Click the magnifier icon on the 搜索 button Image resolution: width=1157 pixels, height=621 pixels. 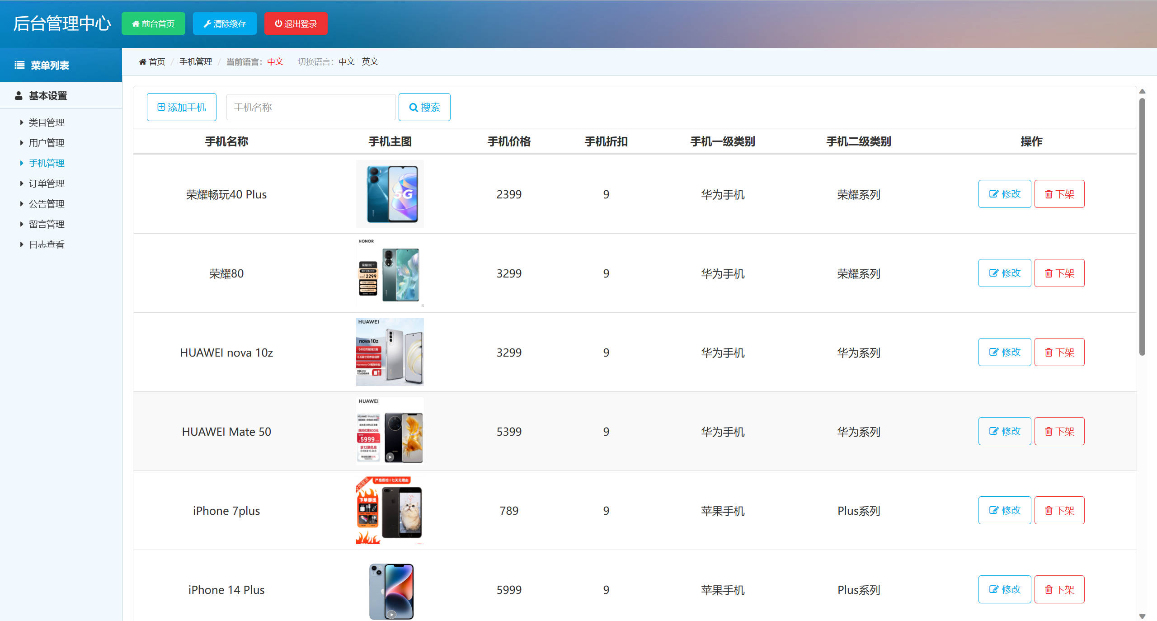(x=413, y=107)
